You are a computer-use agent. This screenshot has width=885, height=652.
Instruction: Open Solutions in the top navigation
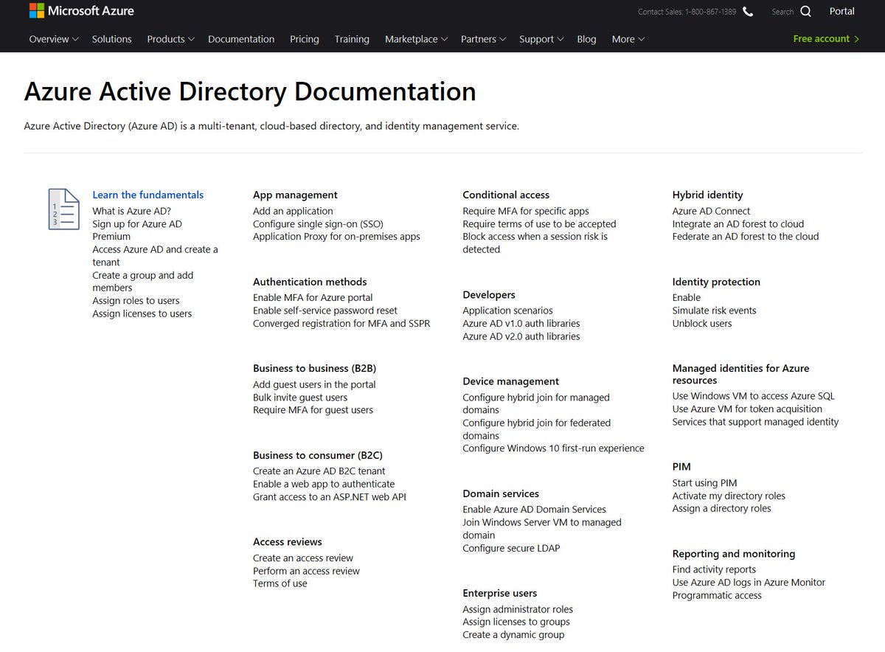tap(112, 39)
